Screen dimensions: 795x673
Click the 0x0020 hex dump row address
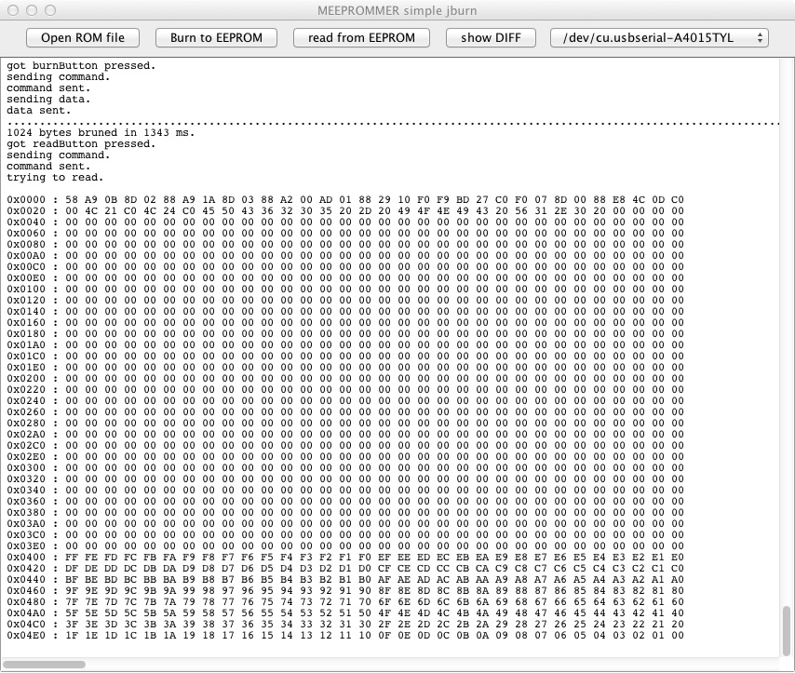click(x=26, y=211)
